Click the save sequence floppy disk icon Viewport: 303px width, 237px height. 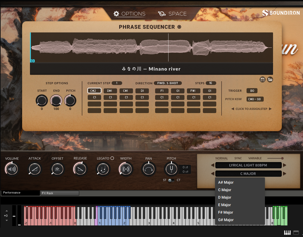click(262, 80)
